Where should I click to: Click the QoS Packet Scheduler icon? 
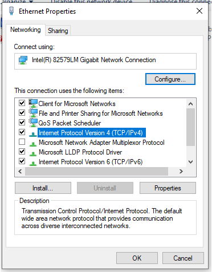(33, 123)
